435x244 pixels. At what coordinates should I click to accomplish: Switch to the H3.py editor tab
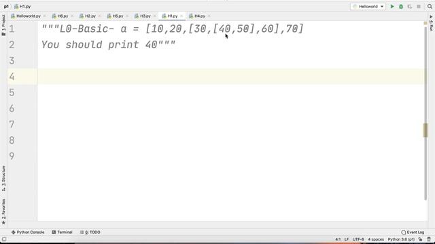(x=142, y=16)
